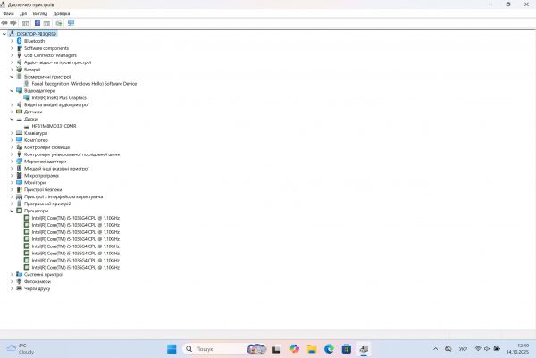Open the Вигляд menu
Image resolution: width=536 pixels, height=358 pixels.
[42, 14]
